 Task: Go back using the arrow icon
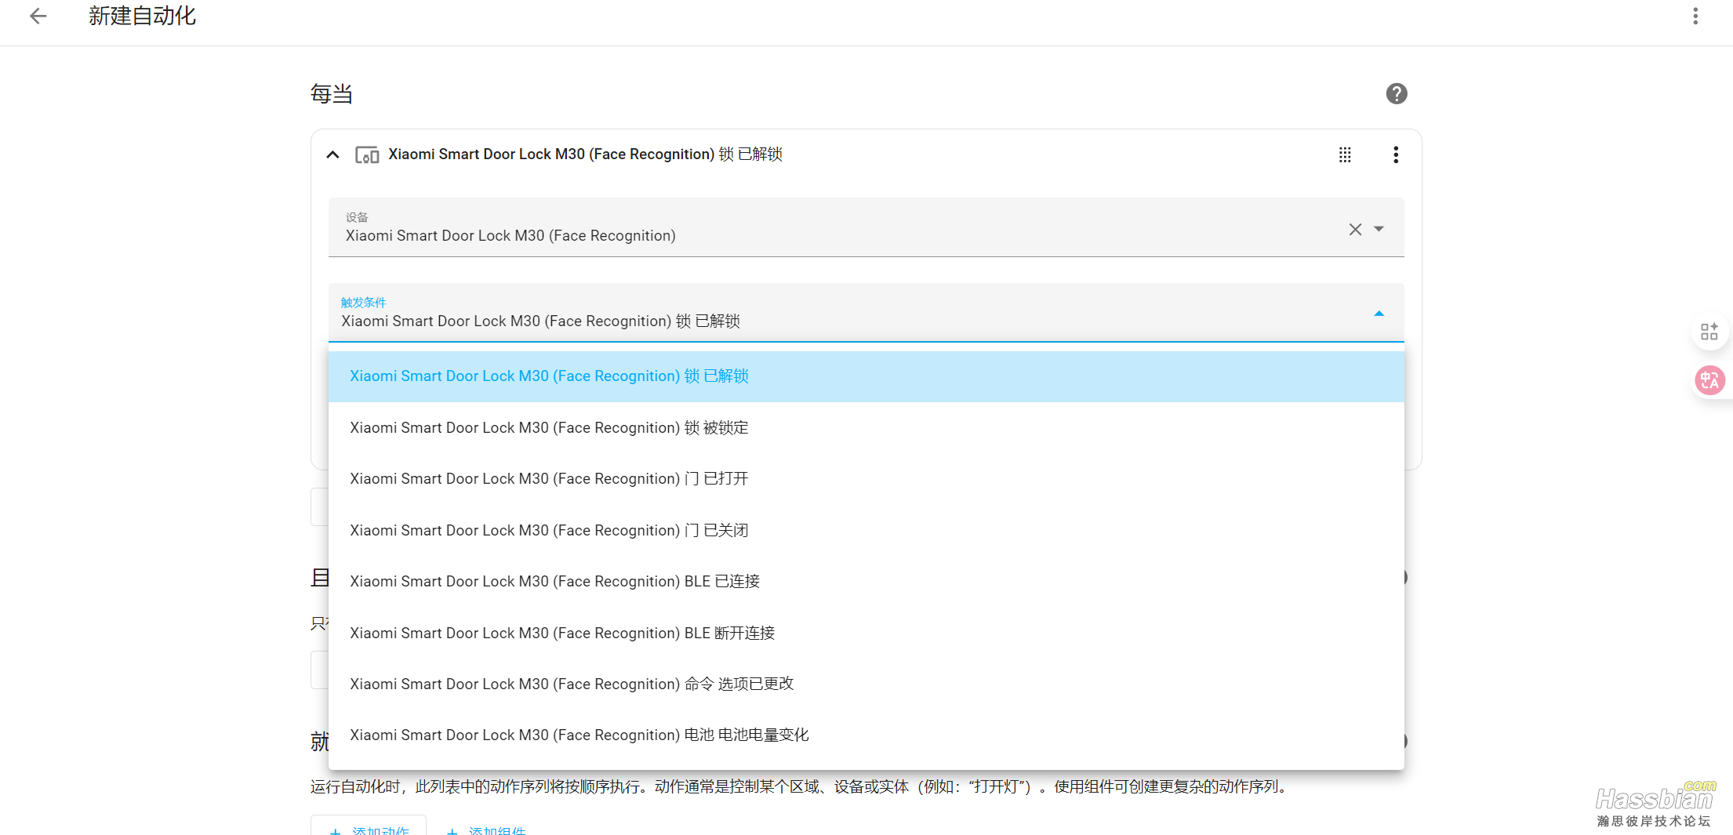(x=38, y=16)
